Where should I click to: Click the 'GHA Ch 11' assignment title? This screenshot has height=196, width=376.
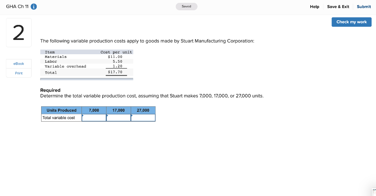[17, 7]
